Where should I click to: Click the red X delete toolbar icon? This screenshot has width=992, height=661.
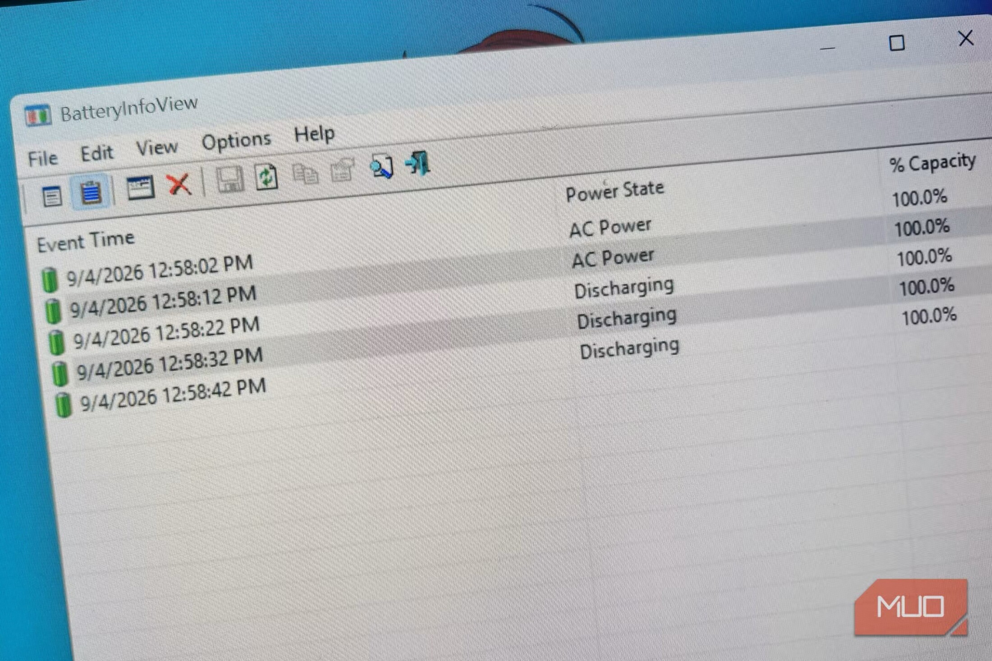(179, 184)
